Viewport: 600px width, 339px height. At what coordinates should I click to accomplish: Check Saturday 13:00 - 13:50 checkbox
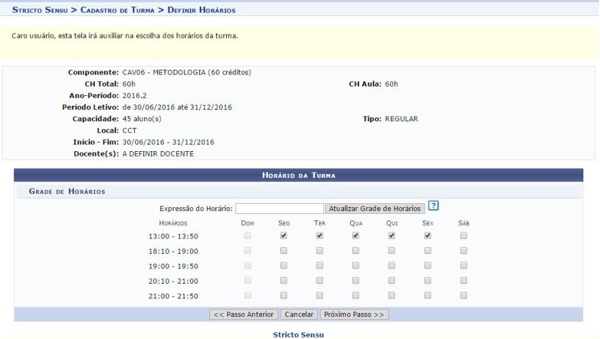coord(463,236)
